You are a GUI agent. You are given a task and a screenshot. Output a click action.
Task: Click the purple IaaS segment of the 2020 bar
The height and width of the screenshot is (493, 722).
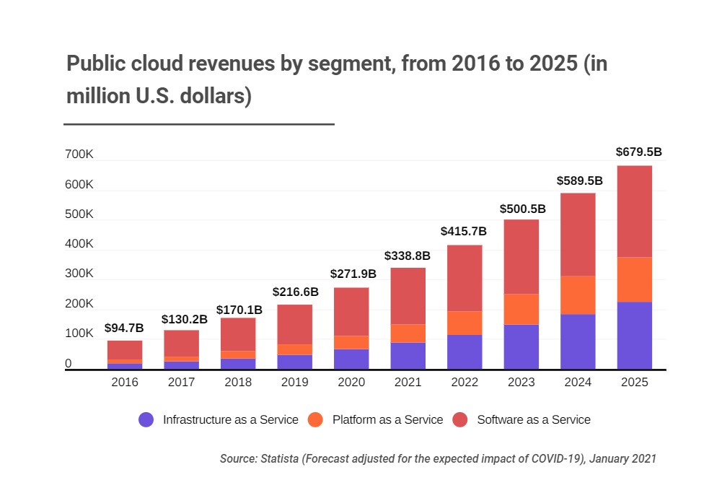click(x=351, y=359)
